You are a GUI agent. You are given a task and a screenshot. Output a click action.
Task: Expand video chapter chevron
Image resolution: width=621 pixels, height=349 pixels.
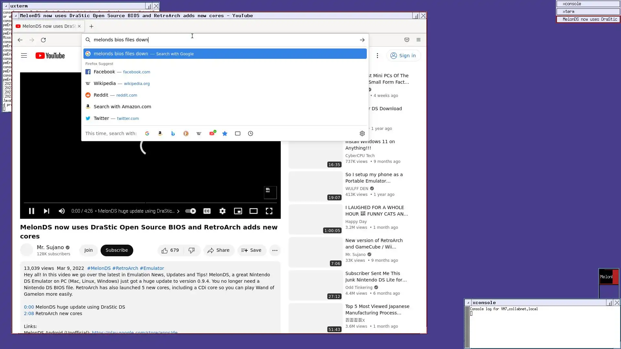pos(178,211)
